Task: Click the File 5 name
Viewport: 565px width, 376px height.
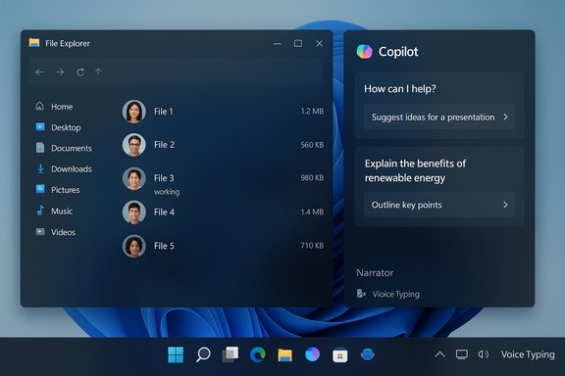Action: 164,246
